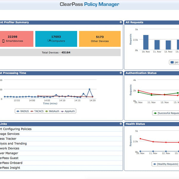
Task: Open the 17693 Computers tile
Action: click(x=56, y=39)
